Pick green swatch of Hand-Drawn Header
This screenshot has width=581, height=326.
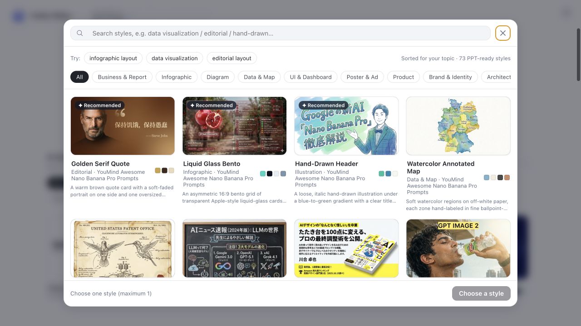(x=381, y=173)
